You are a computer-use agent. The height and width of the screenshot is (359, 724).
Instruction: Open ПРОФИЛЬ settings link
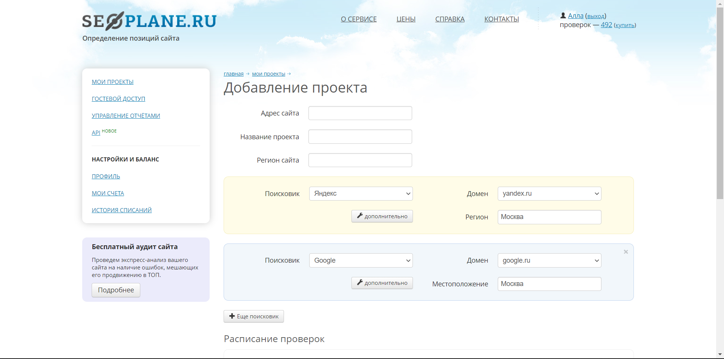pos(106,176)
